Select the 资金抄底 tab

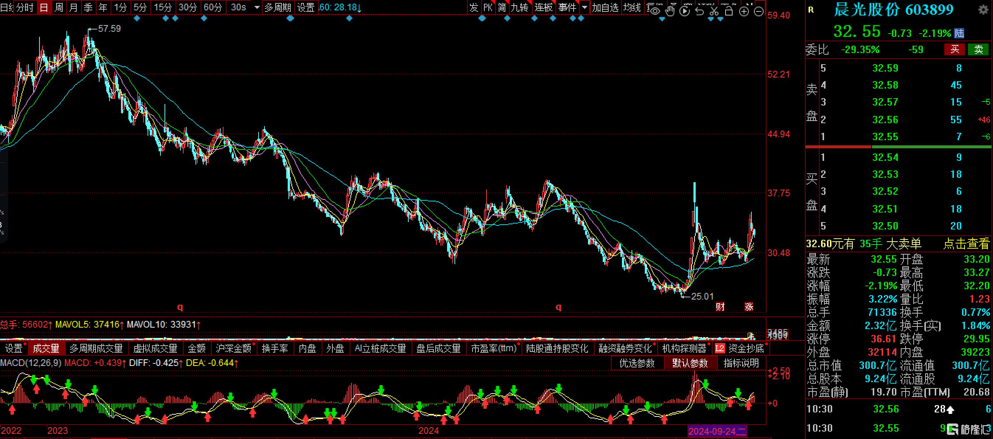746,348
